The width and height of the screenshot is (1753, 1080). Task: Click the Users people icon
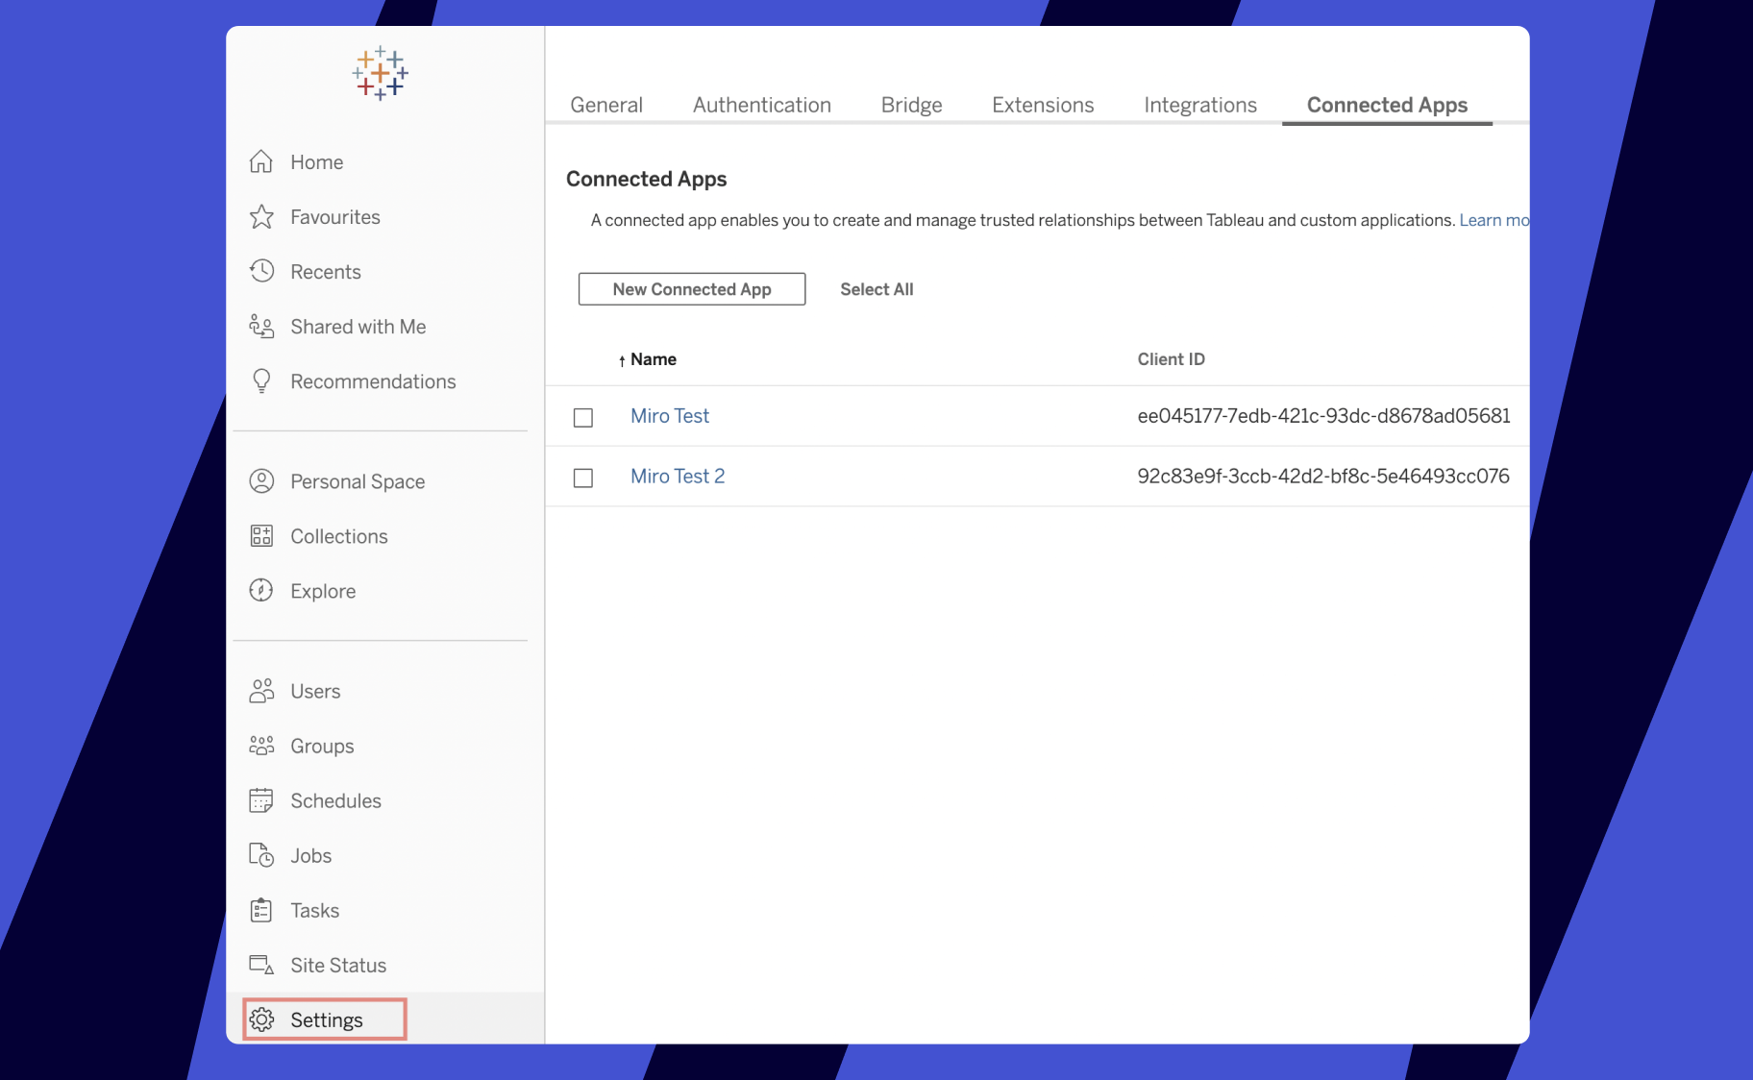tap(261, 691)
